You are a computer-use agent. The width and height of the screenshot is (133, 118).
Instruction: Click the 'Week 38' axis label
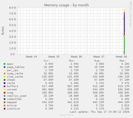pos(121,57)
